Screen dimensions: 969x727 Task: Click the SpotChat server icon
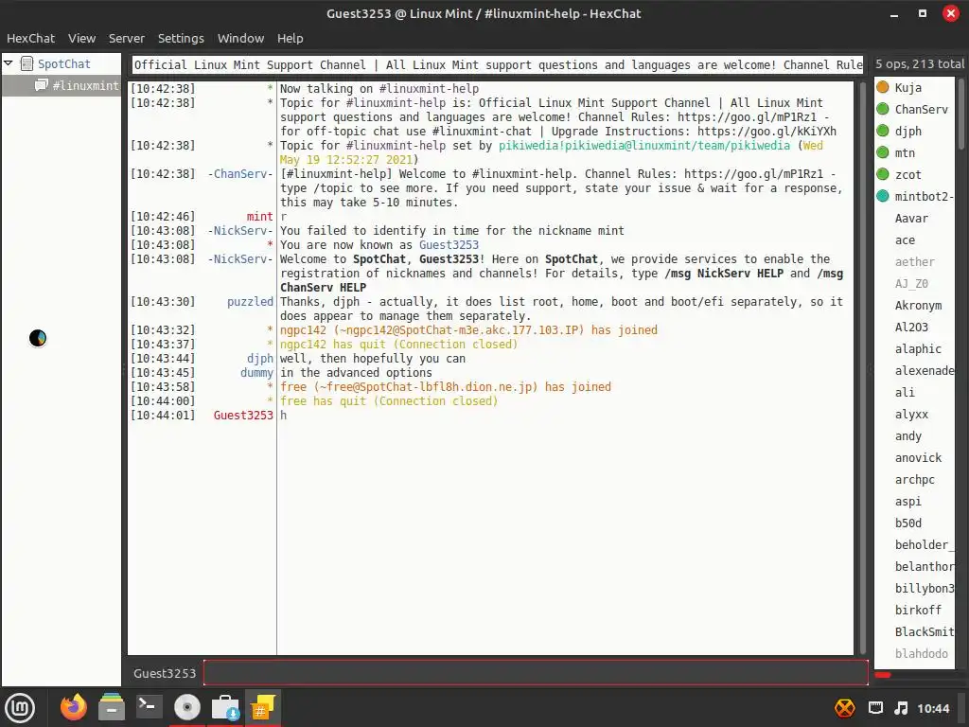[x=26, y=63]
